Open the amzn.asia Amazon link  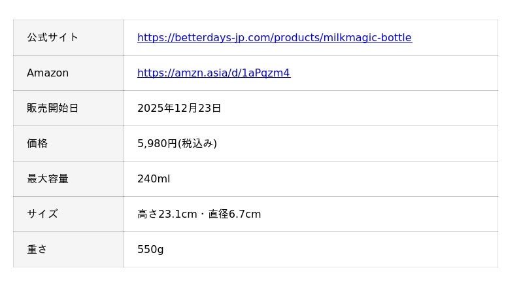213,73
